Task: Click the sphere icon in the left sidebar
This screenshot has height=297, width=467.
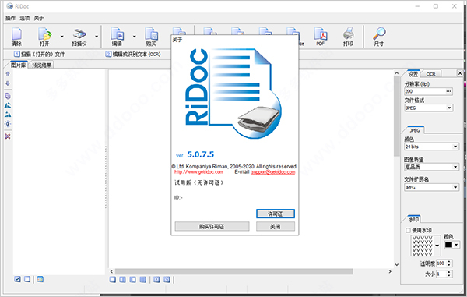Action: point(8,96)
